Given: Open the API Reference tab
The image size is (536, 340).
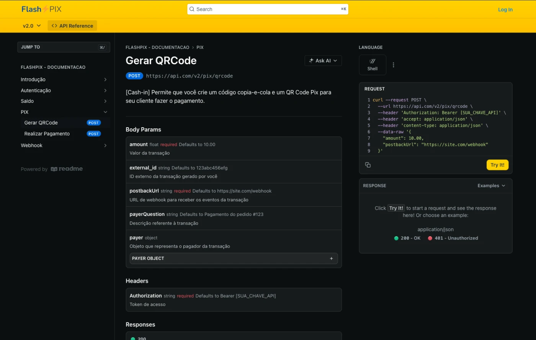Looking at the screenshot, I should click(x=72, y=26).
